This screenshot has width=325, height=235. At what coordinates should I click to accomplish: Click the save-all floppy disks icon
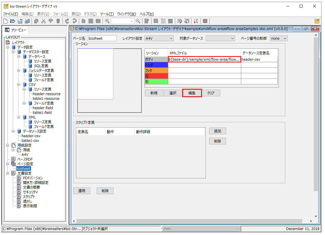[27, 21]
